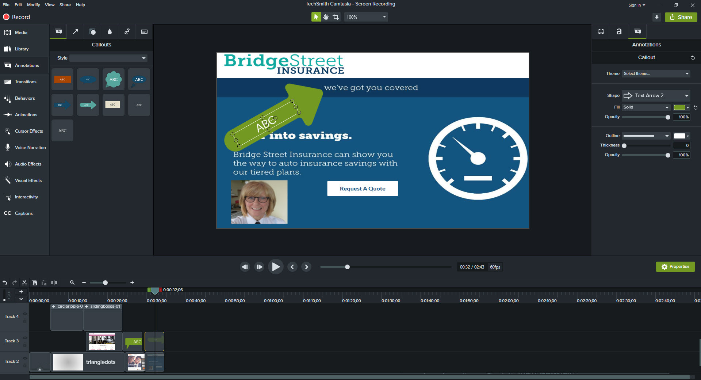The width and height of the screenshot is (701, 380).
Task: Activate the pan hand tool
Action: click(x=326, y=17)
